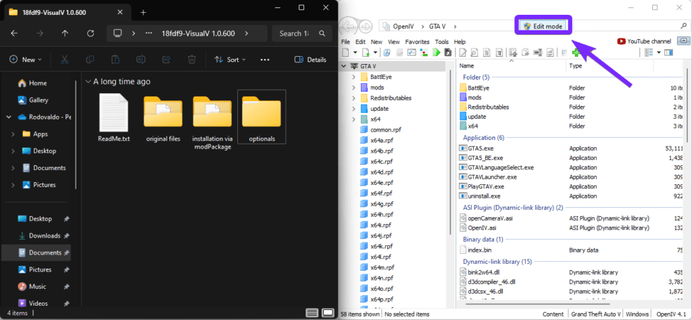This screenshot has width=692, height=320.
Task: Click the Share icon in File Explorer toolbar
Action: click(x=166, y=59)
